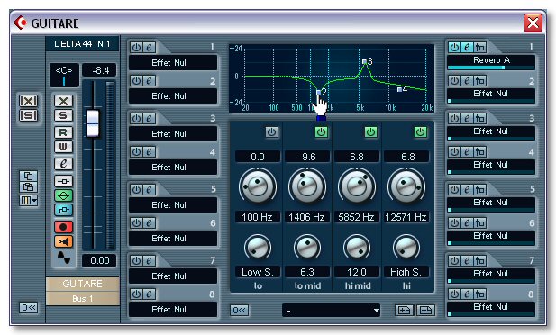
Task: Copy channel settings icon on left panel
Action: point(28,176)
